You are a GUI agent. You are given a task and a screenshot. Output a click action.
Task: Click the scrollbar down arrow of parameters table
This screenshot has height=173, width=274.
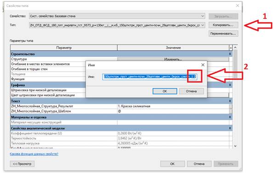point(235,146)
